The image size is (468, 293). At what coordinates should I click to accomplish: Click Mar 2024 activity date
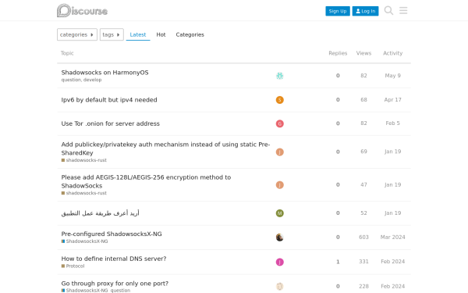(x=393, y=237)
